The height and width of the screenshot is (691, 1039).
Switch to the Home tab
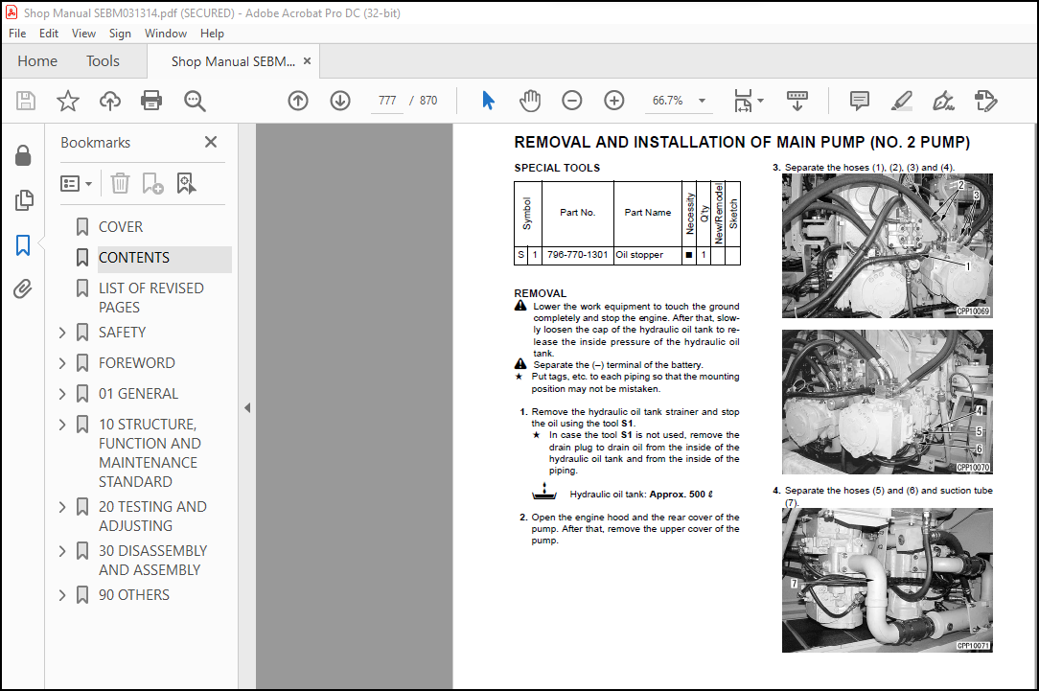[x=37, y=61]
